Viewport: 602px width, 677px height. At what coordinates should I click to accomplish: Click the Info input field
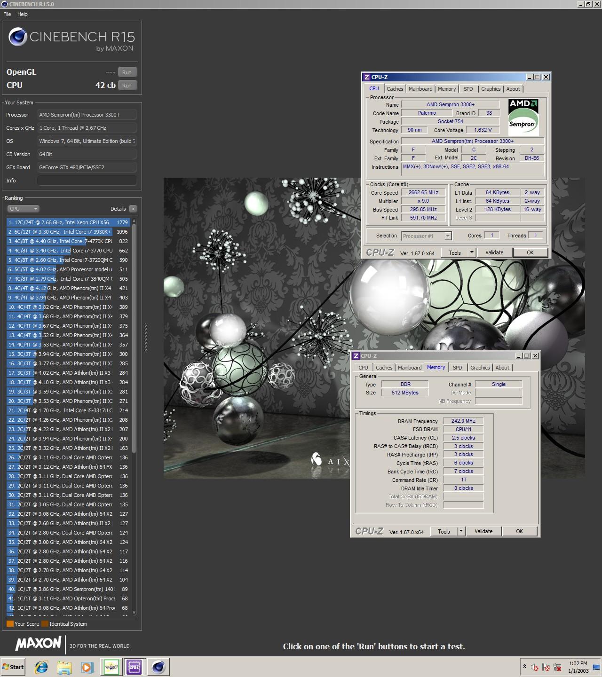click(x=87, y=181)
